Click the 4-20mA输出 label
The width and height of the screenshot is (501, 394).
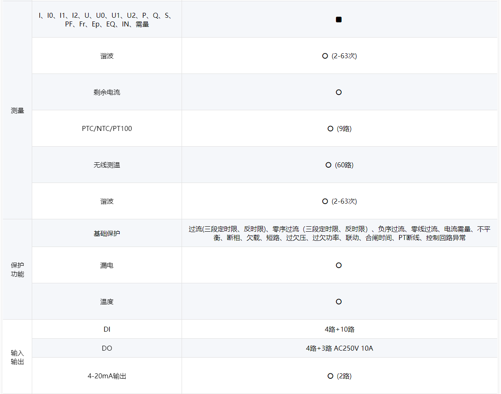[107, 376]
